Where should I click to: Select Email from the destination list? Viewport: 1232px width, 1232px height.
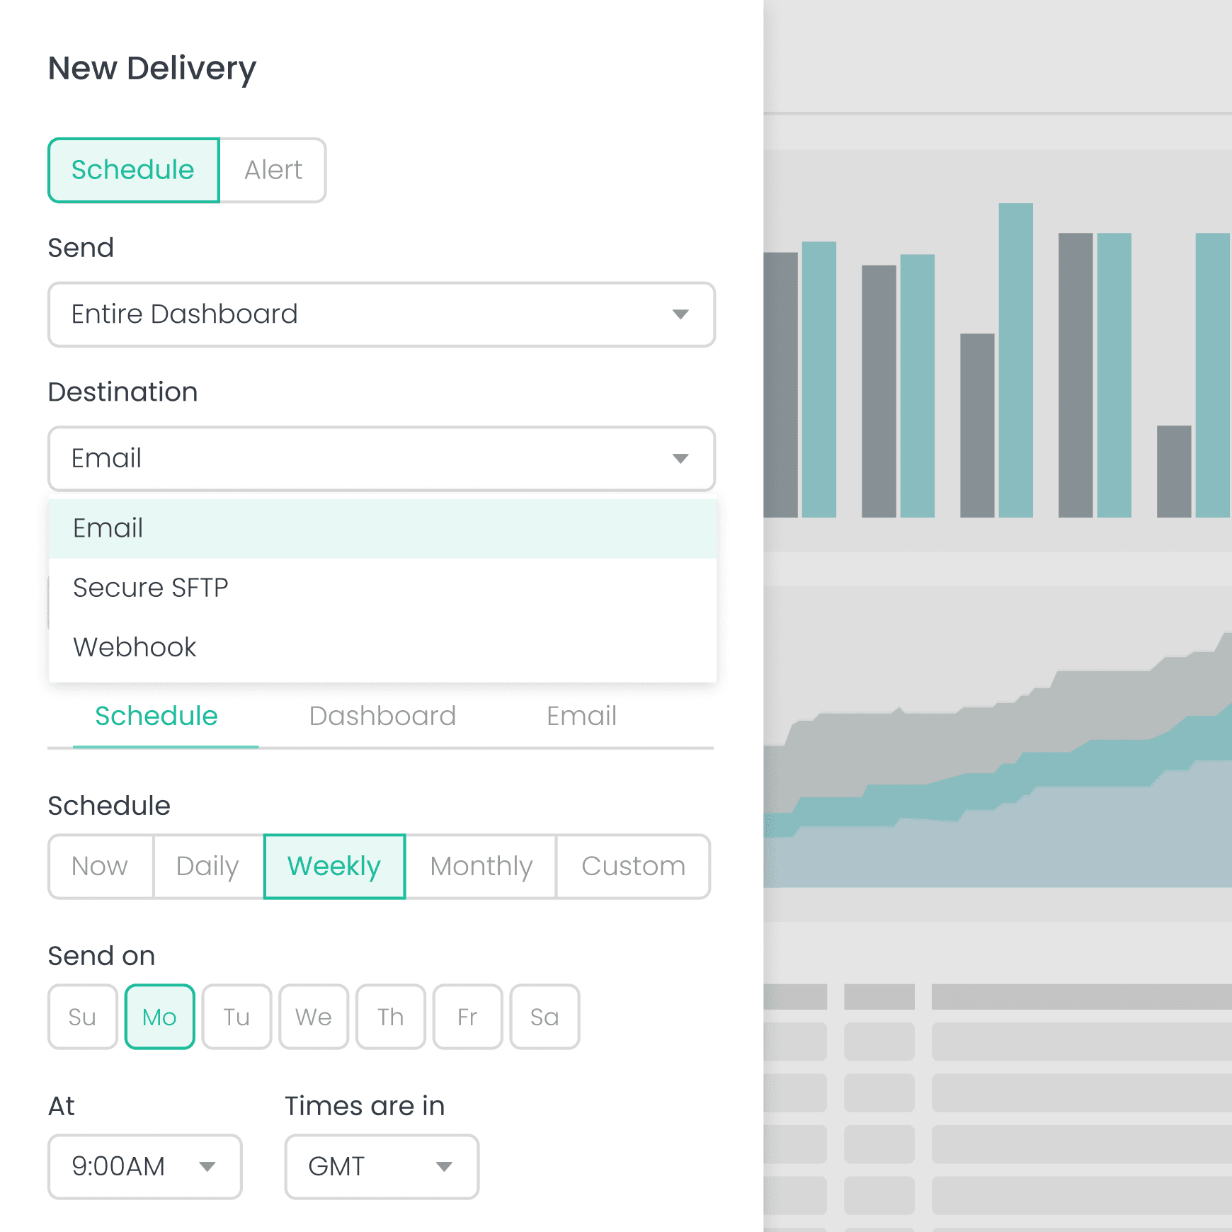pyautogui.click(x=108, y=527)
